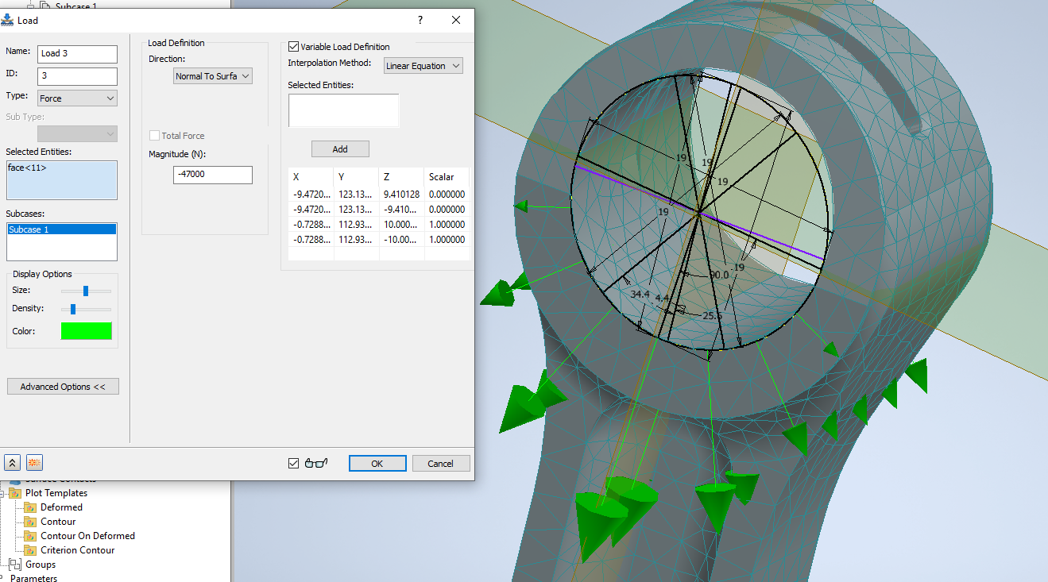The height and width of the screenshot is (582, 1048).
Task: Click the Criterion Contour folder icon
Action: click(29, 549)
